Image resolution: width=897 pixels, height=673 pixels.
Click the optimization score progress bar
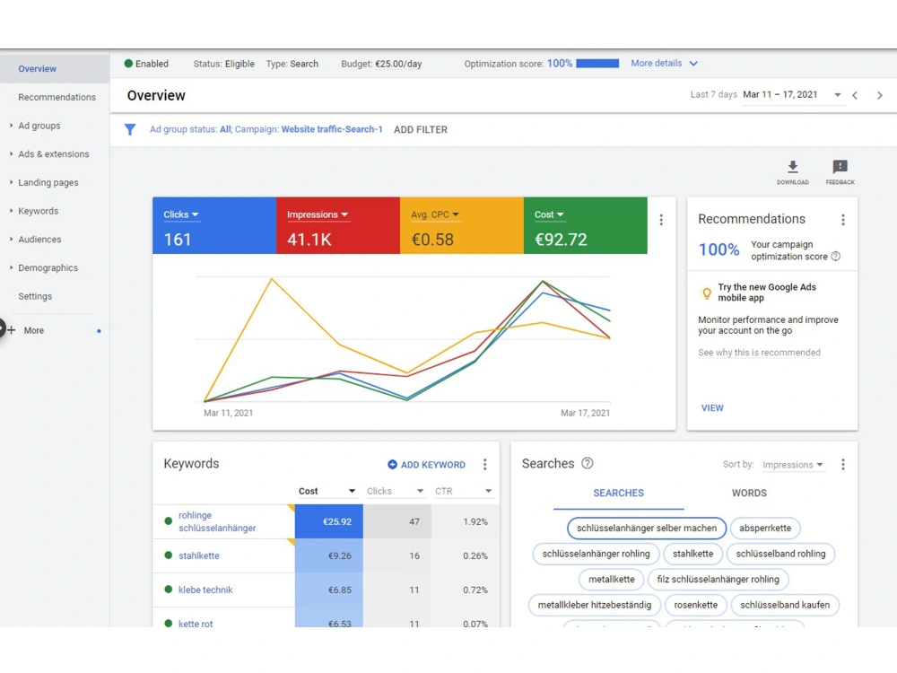point(597,64)
